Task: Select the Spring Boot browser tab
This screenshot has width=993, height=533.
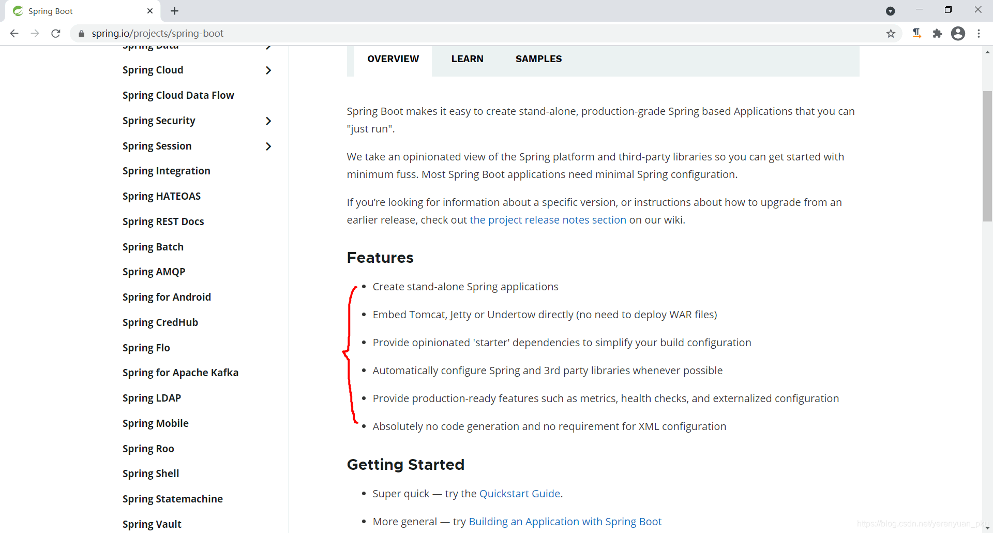Action: [x=83, y=11]
